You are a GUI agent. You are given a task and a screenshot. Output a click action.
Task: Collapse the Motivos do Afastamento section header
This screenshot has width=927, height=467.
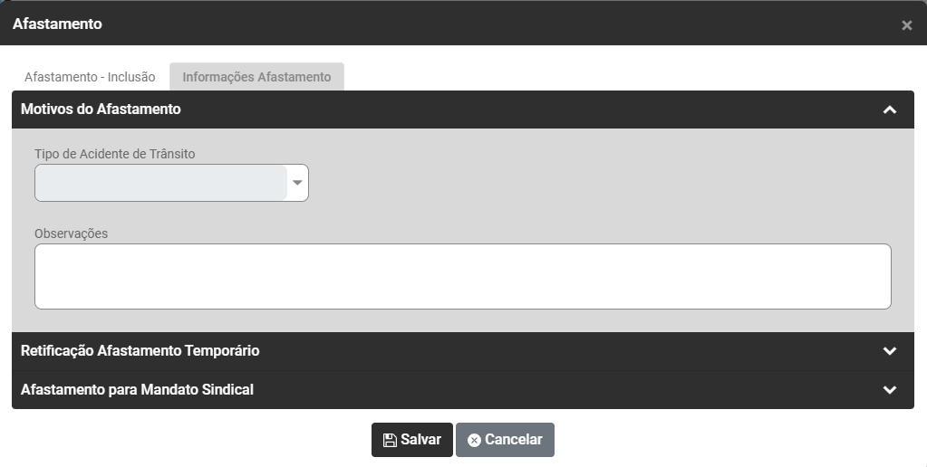click(101, 110)
